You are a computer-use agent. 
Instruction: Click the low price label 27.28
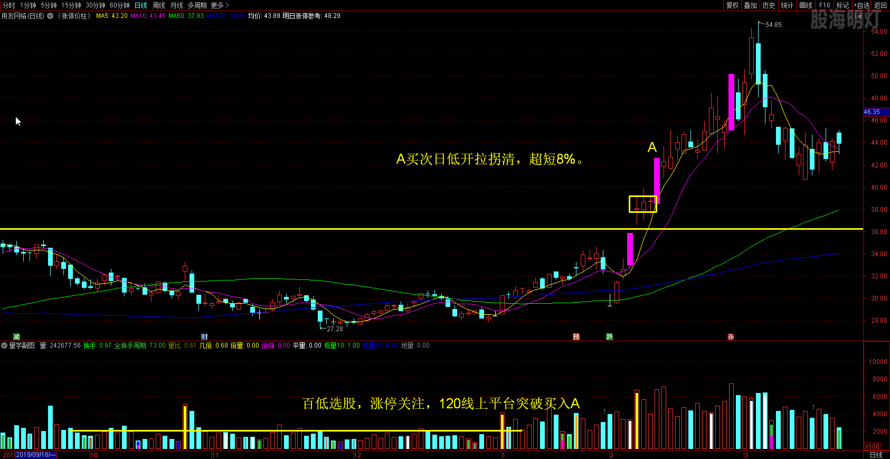[335, 329]
